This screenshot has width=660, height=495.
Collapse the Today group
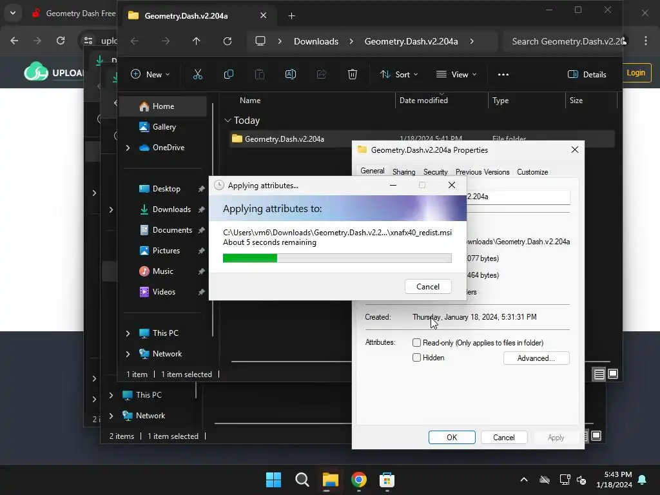228,121
